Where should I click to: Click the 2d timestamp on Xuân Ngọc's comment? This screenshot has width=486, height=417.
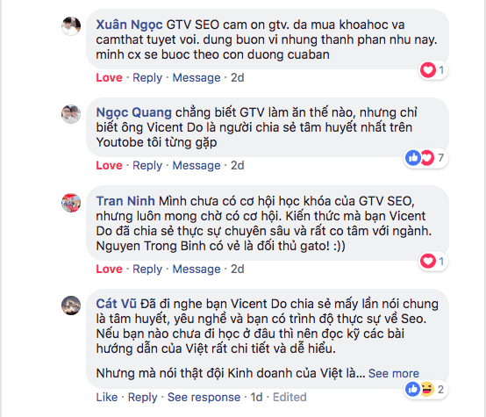click(x=238, y=77)
